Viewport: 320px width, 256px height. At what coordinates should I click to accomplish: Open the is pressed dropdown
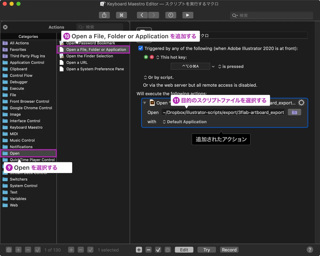tap(231, 66)
